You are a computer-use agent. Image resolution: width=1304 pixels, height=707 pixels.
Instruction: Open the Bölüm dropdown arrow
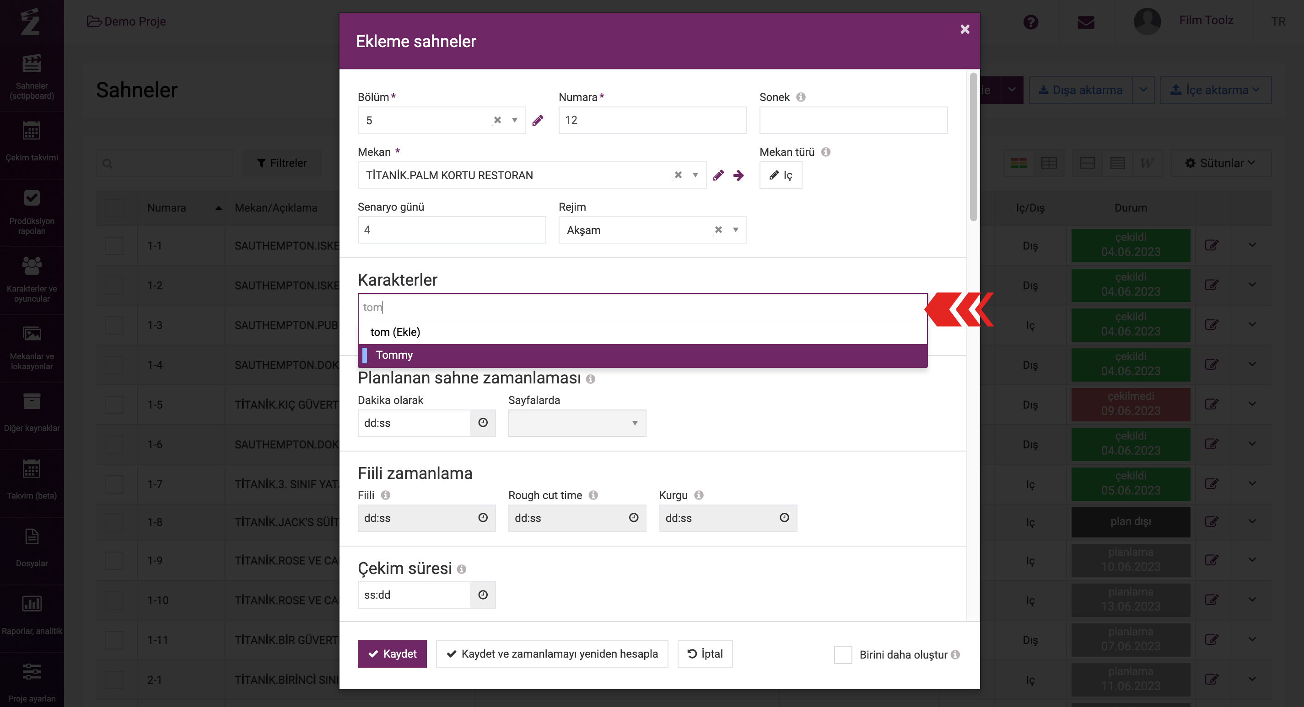pyautogui.click(x=514, y=120)
